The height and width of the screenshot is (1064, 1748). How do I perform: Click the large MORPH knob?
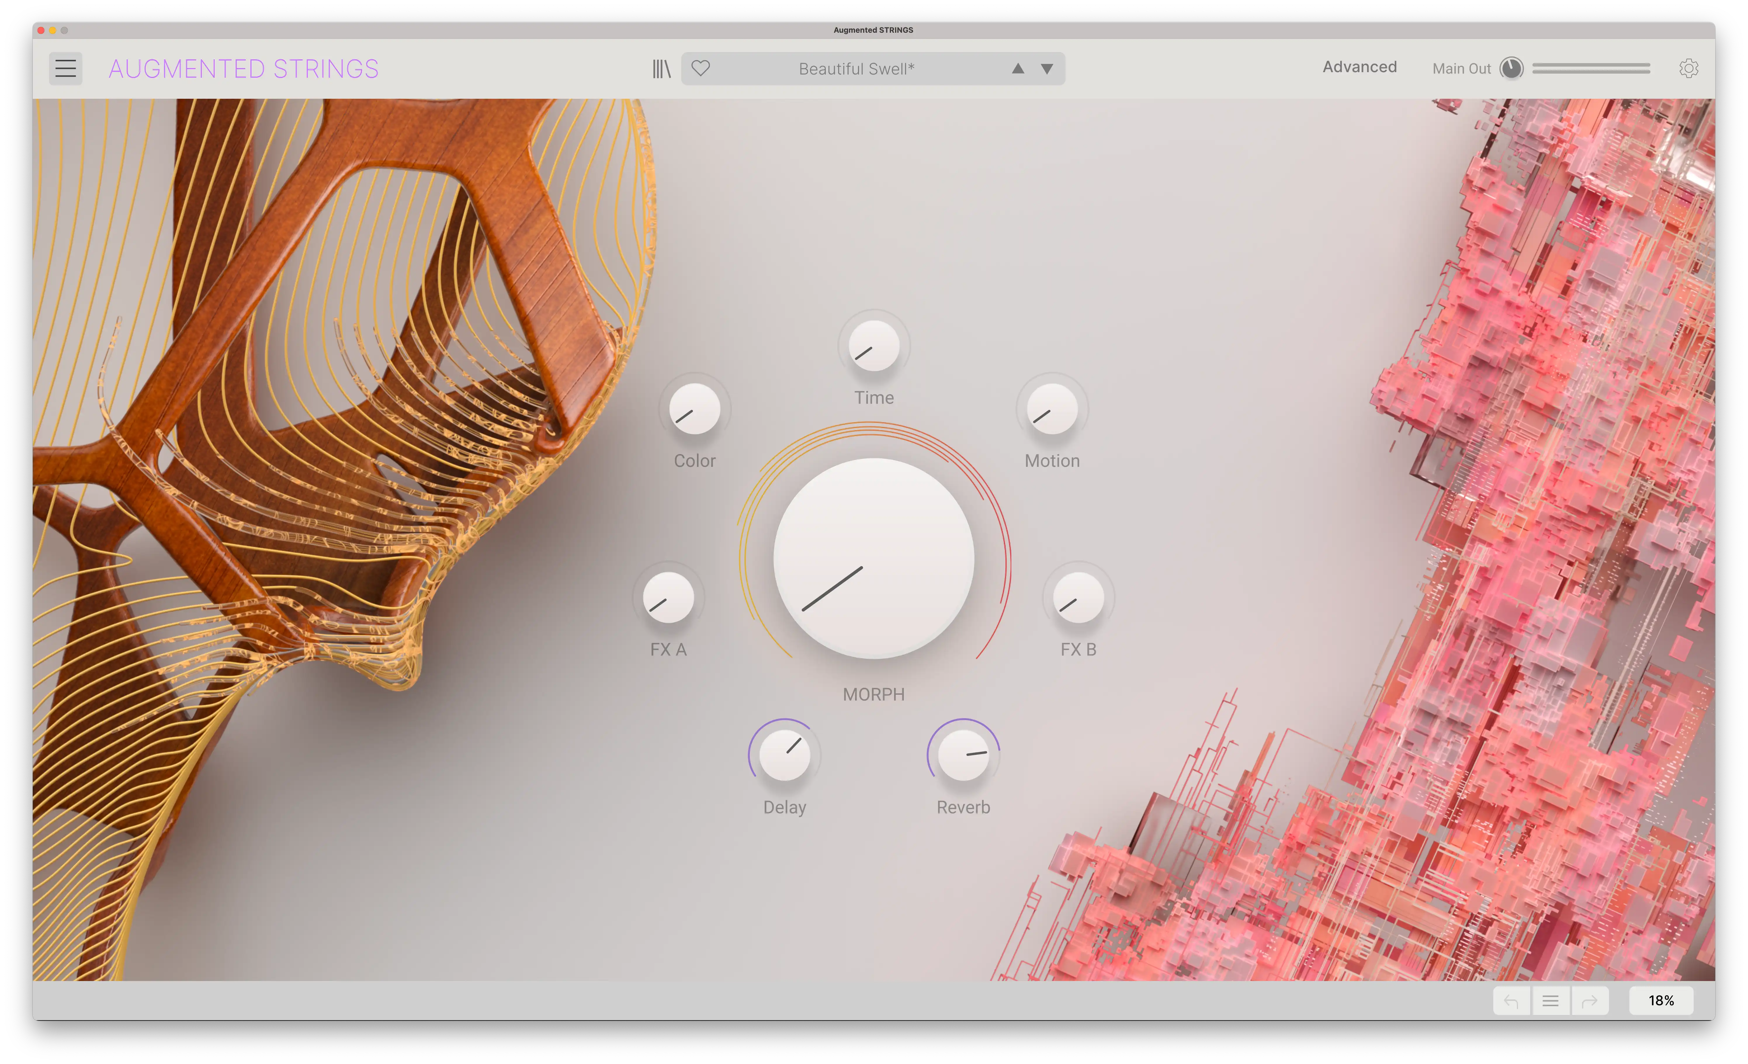click(x=873, y=558)
